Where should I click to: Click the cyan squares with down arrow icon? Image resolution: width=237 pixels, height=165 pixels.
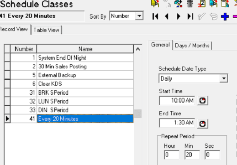tap(179, 4)
